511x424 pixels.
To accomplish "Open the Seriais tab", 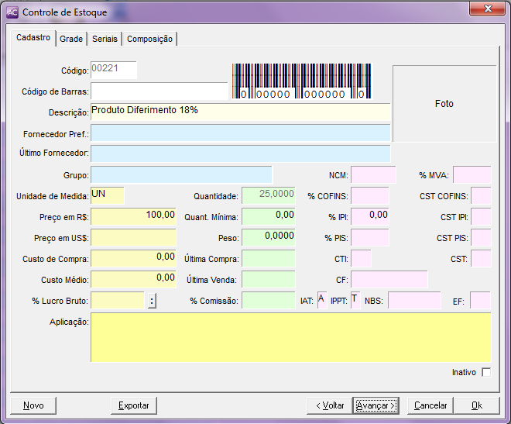I will click(105, 39).
